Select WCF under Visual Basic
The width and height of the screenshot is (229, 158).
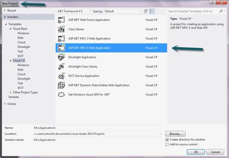(x=20, y=56)
